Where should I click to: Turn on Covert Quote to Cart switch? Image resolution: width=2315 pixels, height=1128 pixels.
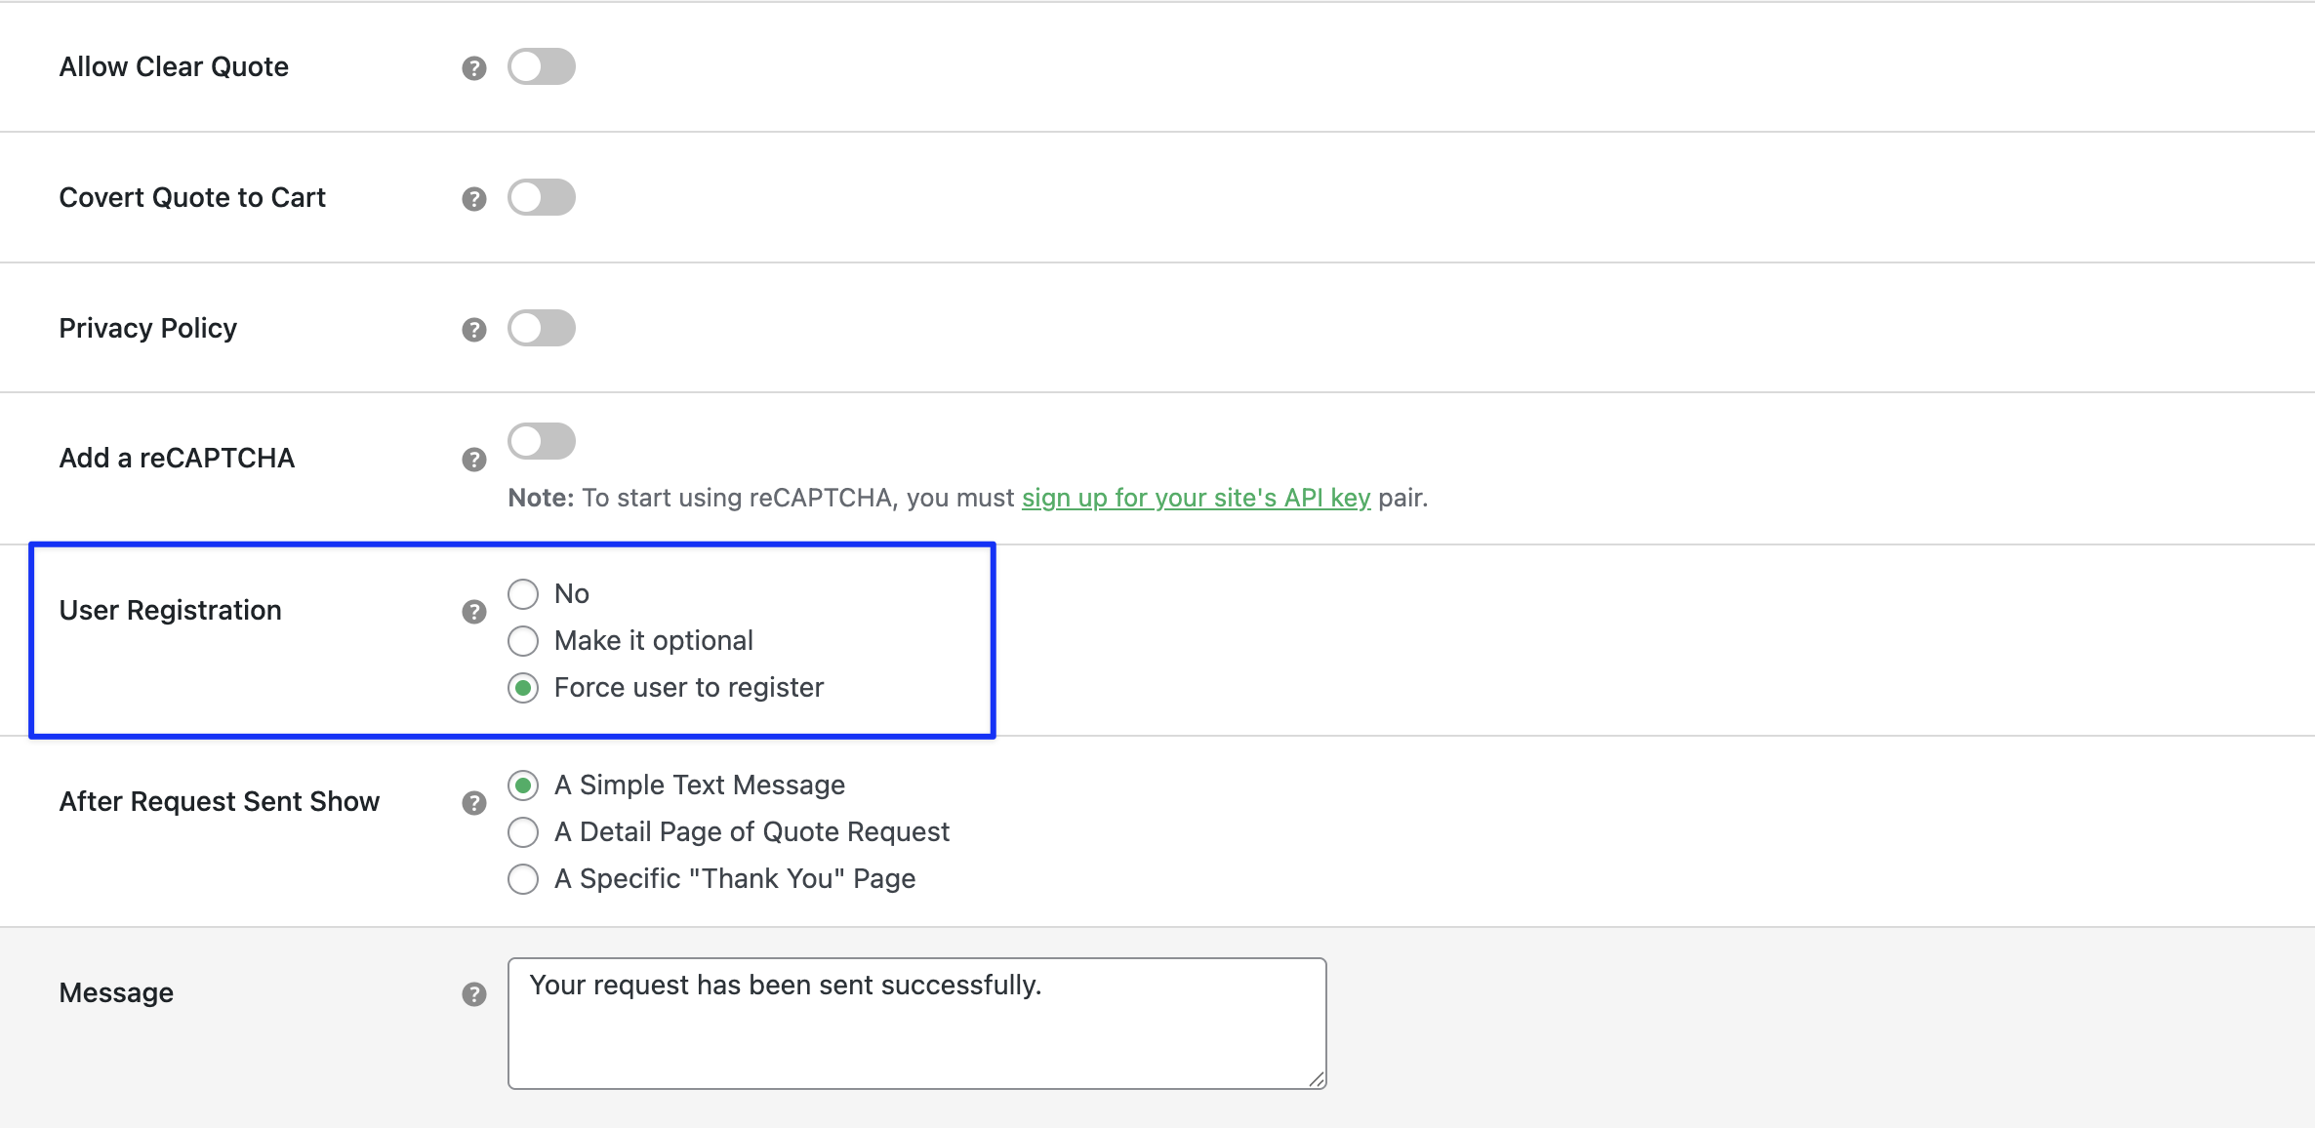(x=542, y=197)
